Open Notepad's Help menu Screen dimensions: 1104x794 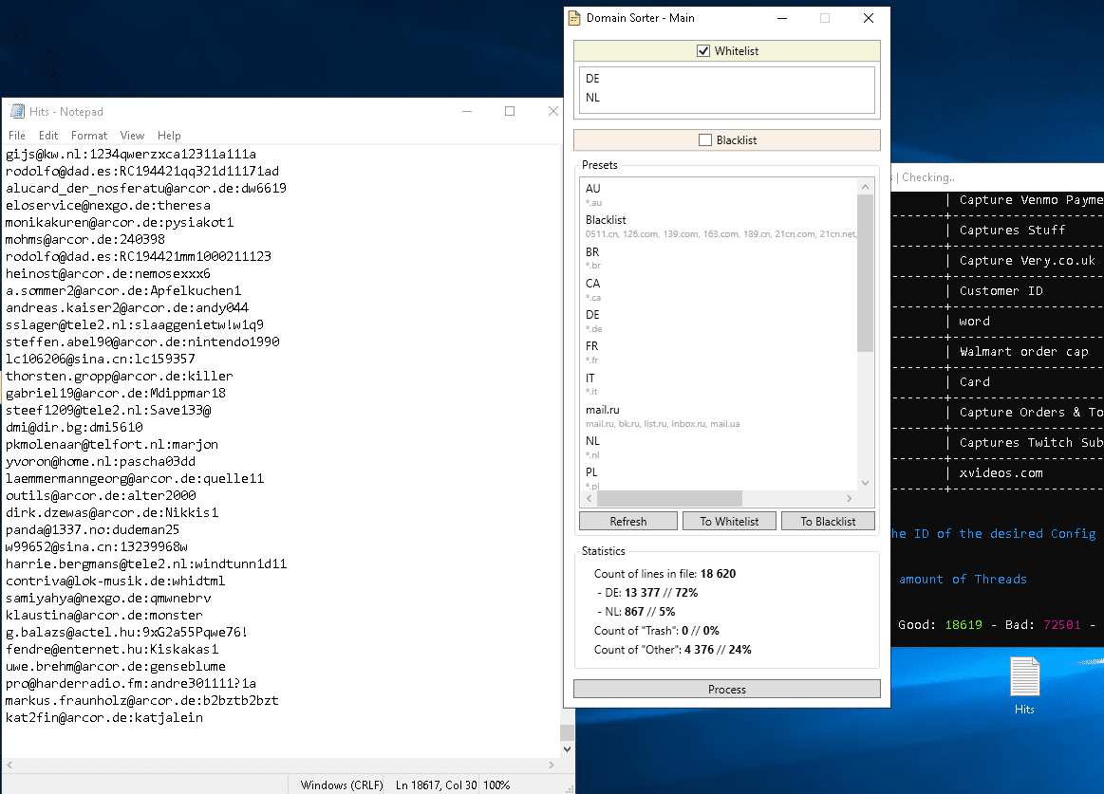click(169, 136)
